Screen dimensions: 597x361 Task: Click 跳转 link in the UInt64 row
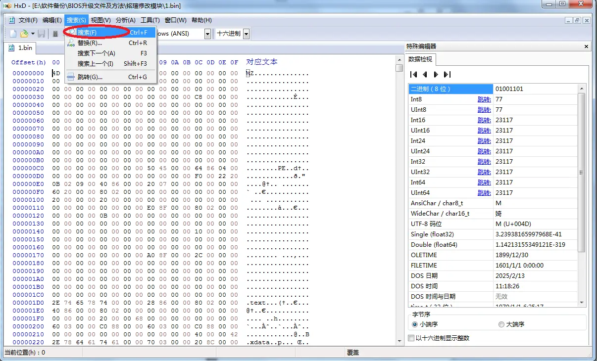[x=484, y=193]
